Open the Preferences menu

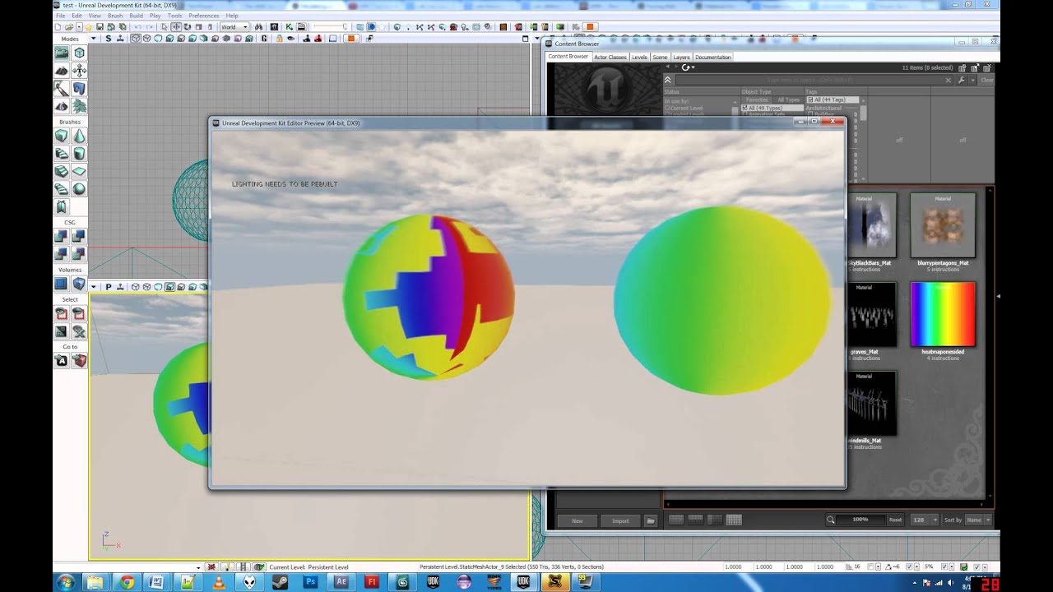click(x=204, y=16)
